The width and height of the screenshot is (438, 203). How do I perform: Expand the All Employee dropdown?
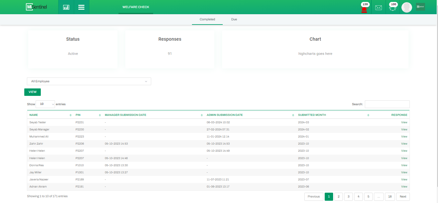click(x=89, y=81)
